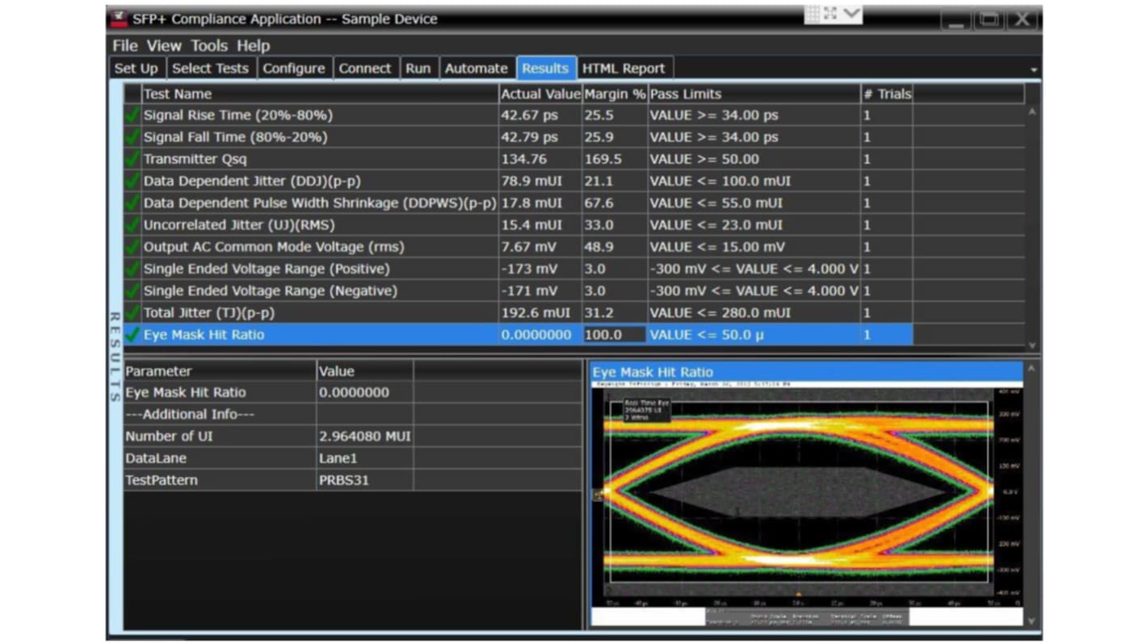Click up arrow of eye diagram panel scrollbar
This screenshot has width=1147, height=644.
(x=1031, y=368)
